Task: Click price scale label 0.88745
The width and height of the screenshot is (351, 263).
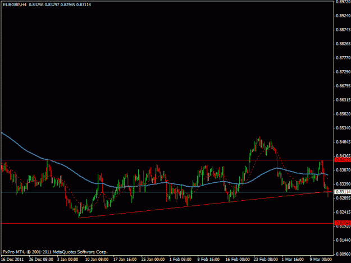Action: pyautogui.click(x=343, y=30)
